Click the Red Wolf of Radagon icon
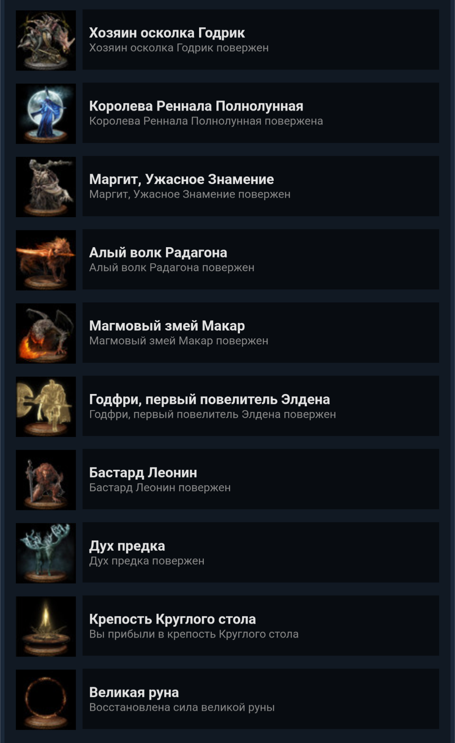This screenshot has width=455, height=743. click(46, 260)
